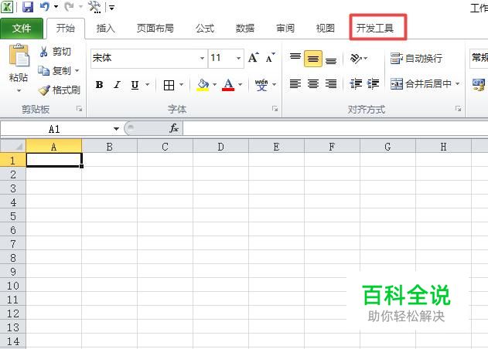This screenshot has width=488, height=349.
Task: Click the borders icon
Action: (169, 85)
